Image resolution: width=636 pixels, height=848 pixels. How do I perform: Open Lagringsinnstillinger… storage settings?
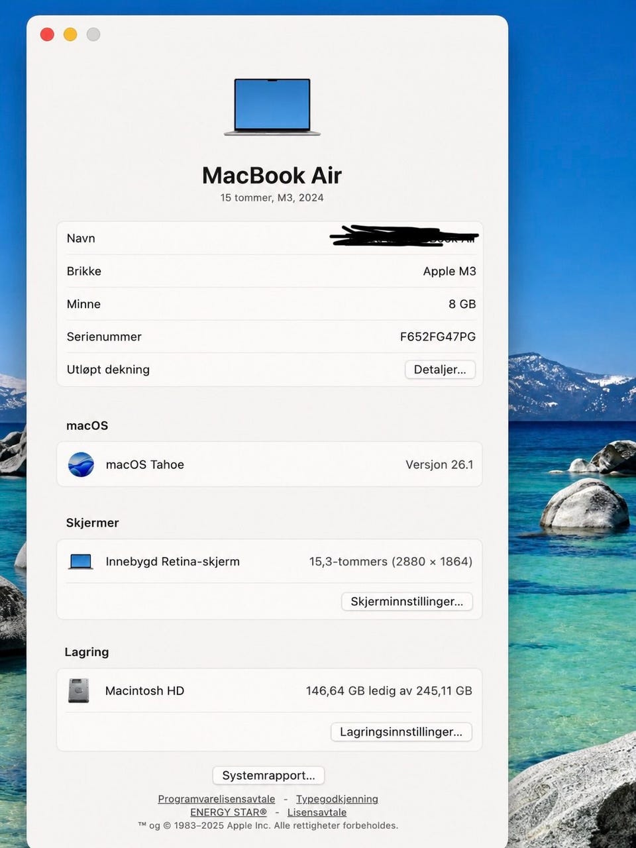(x=401, y=732)
